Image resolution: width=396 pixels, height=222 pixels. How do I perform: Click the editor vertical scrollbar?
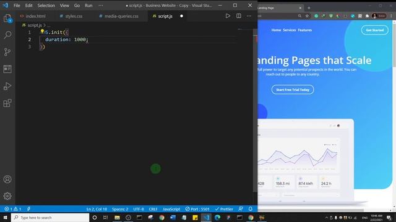[255, 111]
